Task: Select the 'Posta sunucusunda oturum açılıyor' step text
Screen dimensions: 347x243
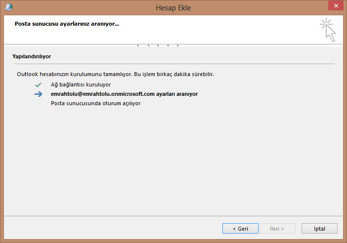Action: tap(95, 104)
